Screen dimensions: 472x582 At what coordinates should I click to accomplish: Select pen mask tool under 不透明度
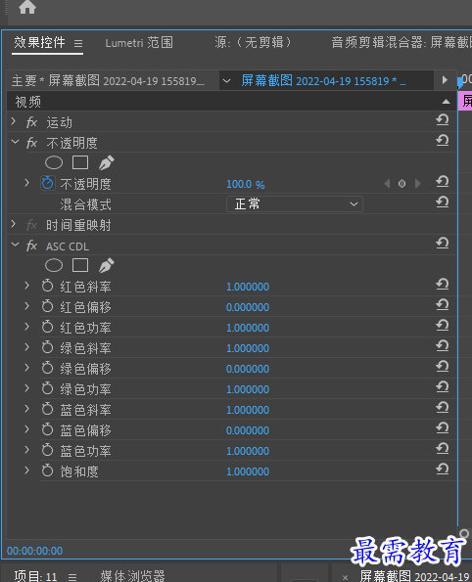click(x=107, y=162)
